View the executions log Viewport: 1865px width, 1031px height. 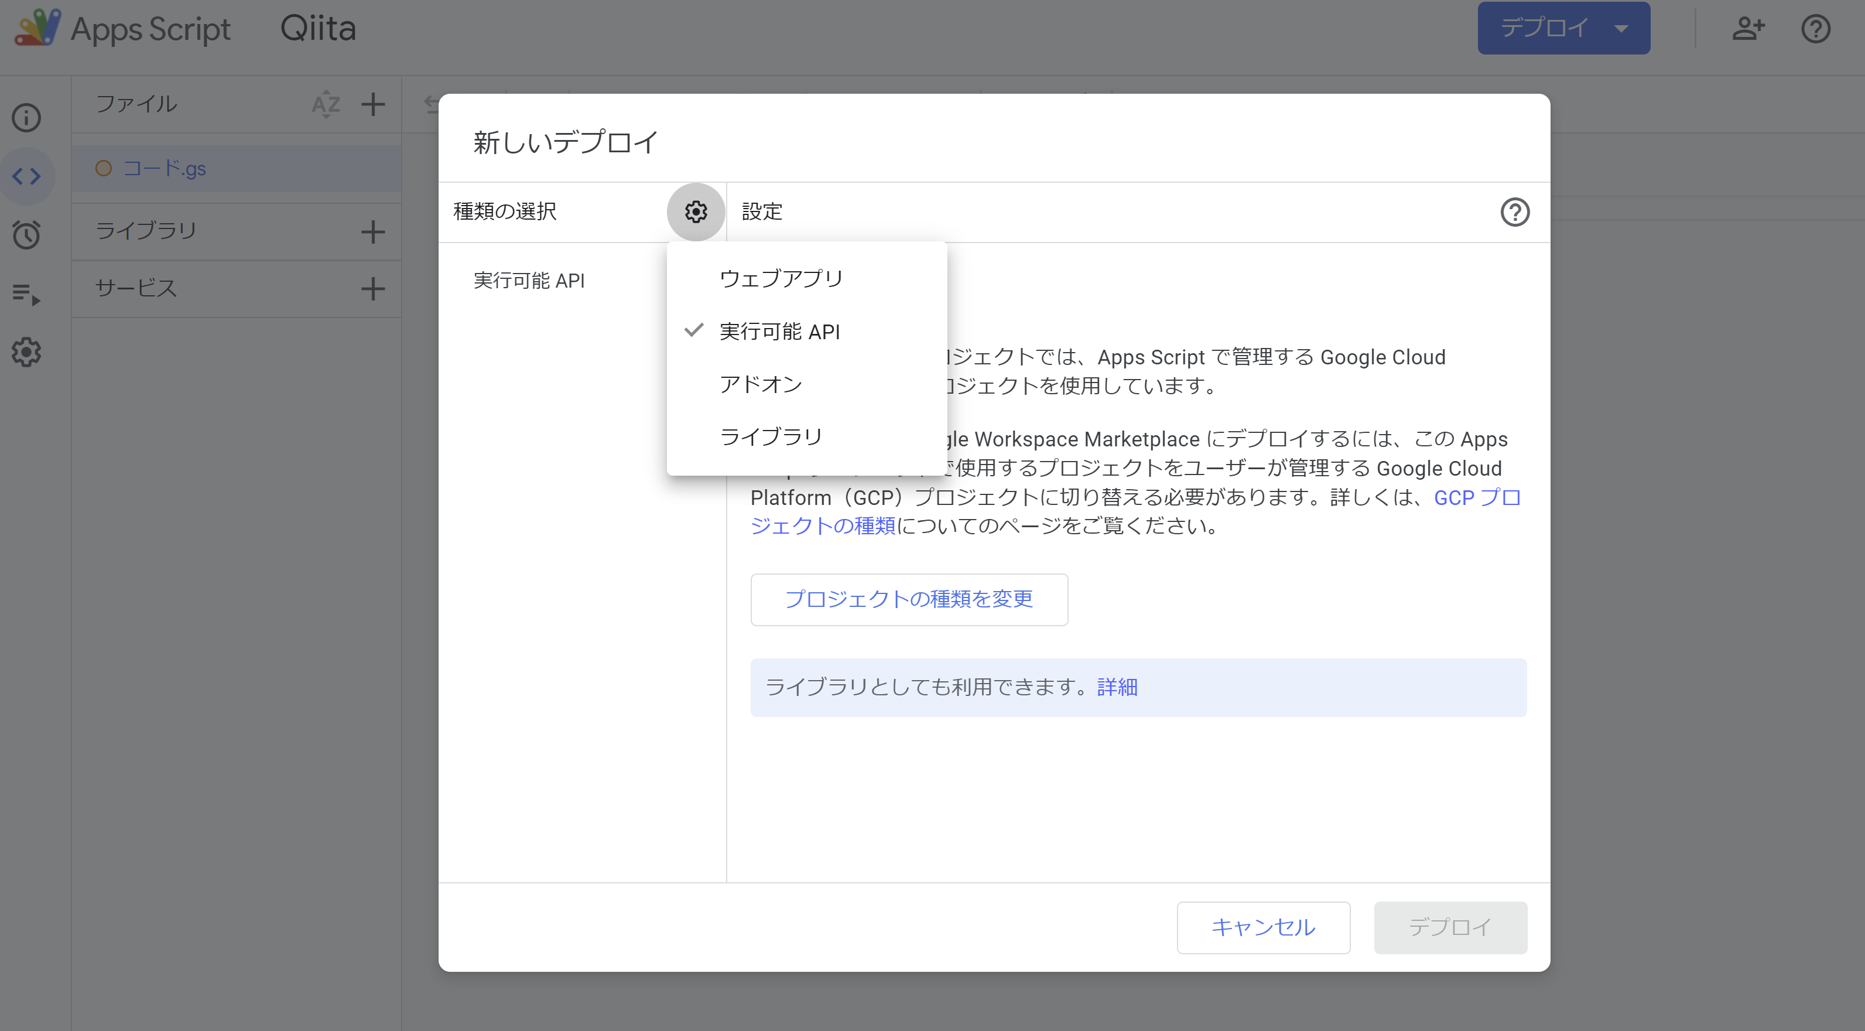click(x=26, y=293)
